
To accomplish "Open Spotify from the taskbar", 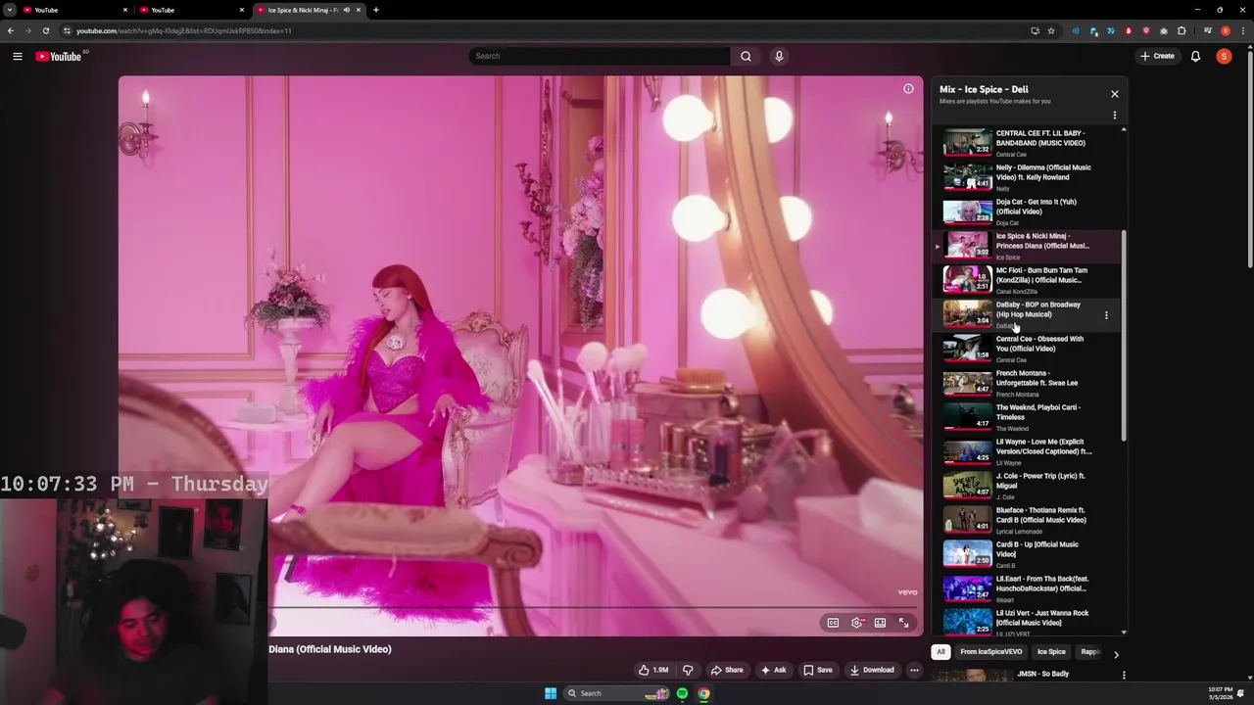I will click(682, 693).
